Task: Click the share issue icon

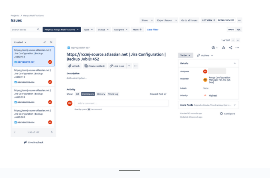Action: click(x=231, y=48)
